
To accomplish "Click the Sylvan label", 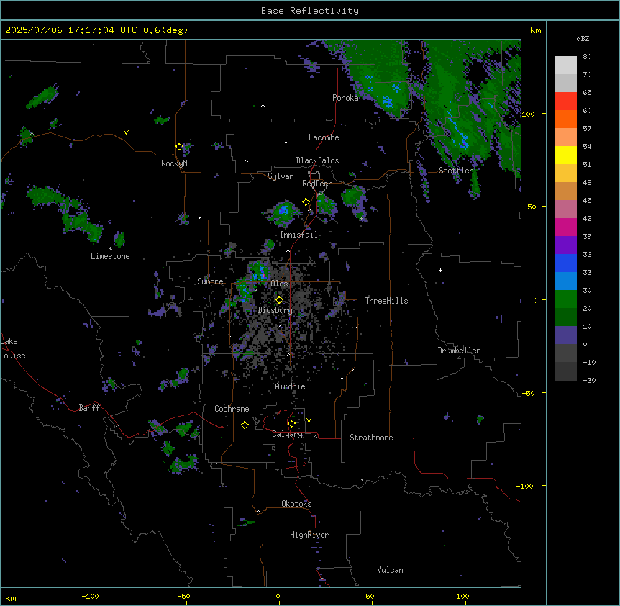I will [281, 176].
